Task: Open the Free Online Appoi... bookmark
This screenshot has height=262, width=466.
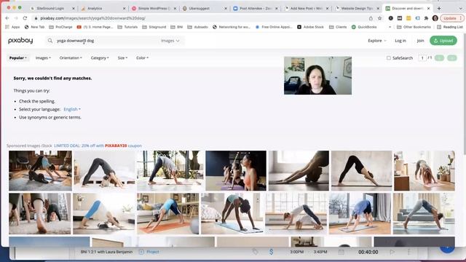Action: [x=274, y=27]
